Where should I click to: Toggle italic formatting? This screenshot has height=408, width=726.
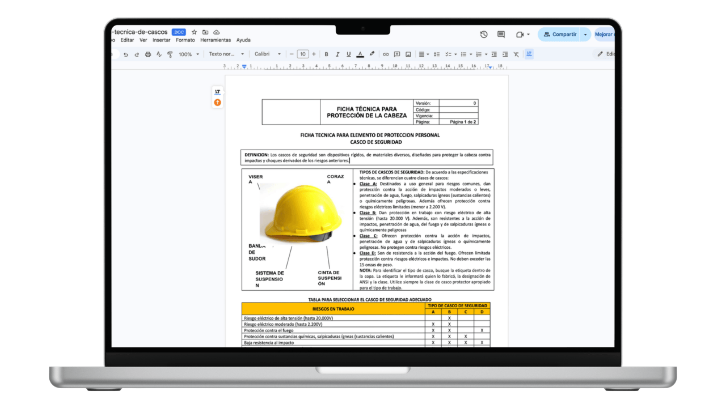[x=337, y=54]
